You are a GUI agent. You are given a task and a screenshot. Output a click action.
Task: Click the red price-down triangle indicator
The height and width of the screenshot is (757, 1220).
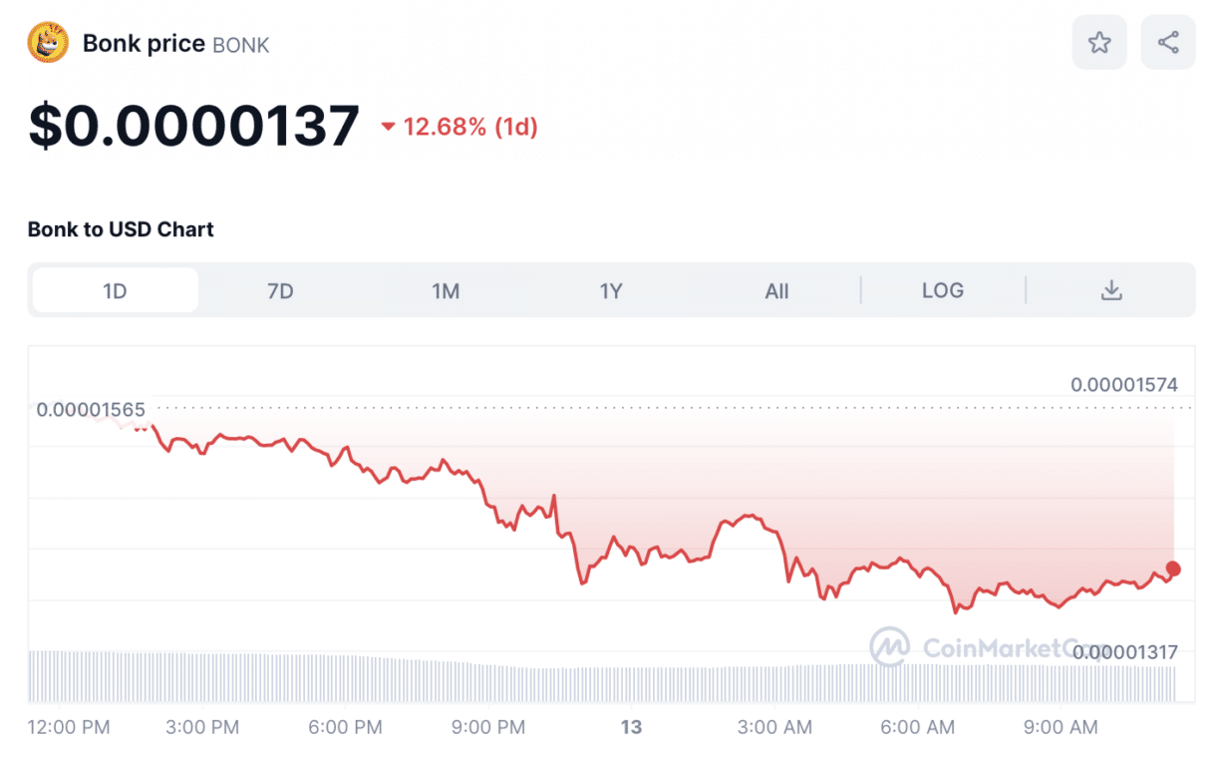[x=389, y=127]
